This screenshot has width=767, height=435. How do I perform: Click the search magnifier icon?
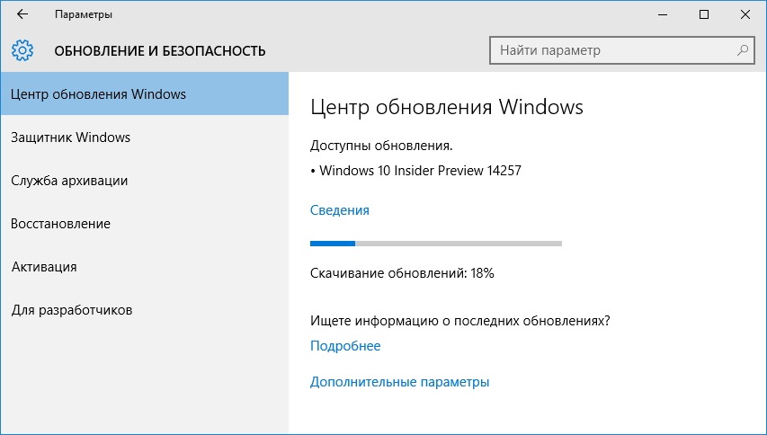pyautogui.click(x=742, y=49)
